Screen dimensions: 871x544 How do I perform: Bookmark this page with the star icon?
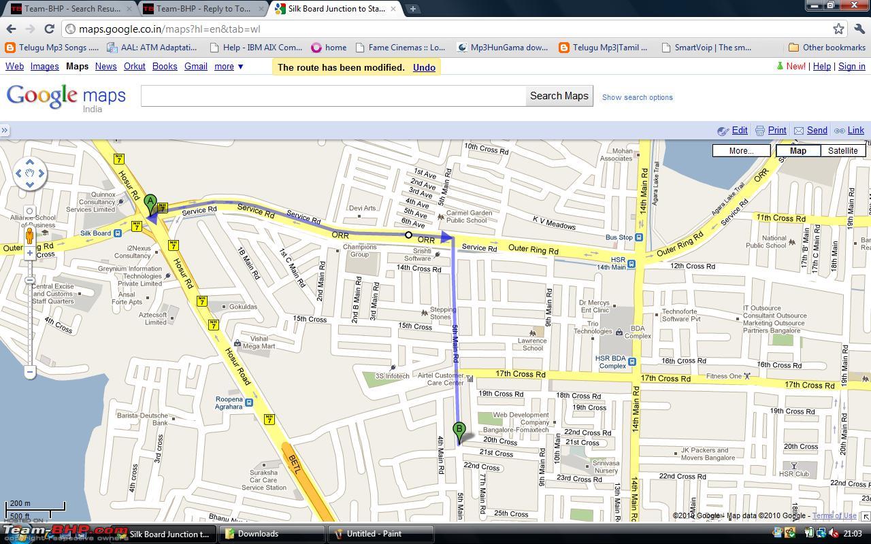pyautogui.click(x=839, y=29)
